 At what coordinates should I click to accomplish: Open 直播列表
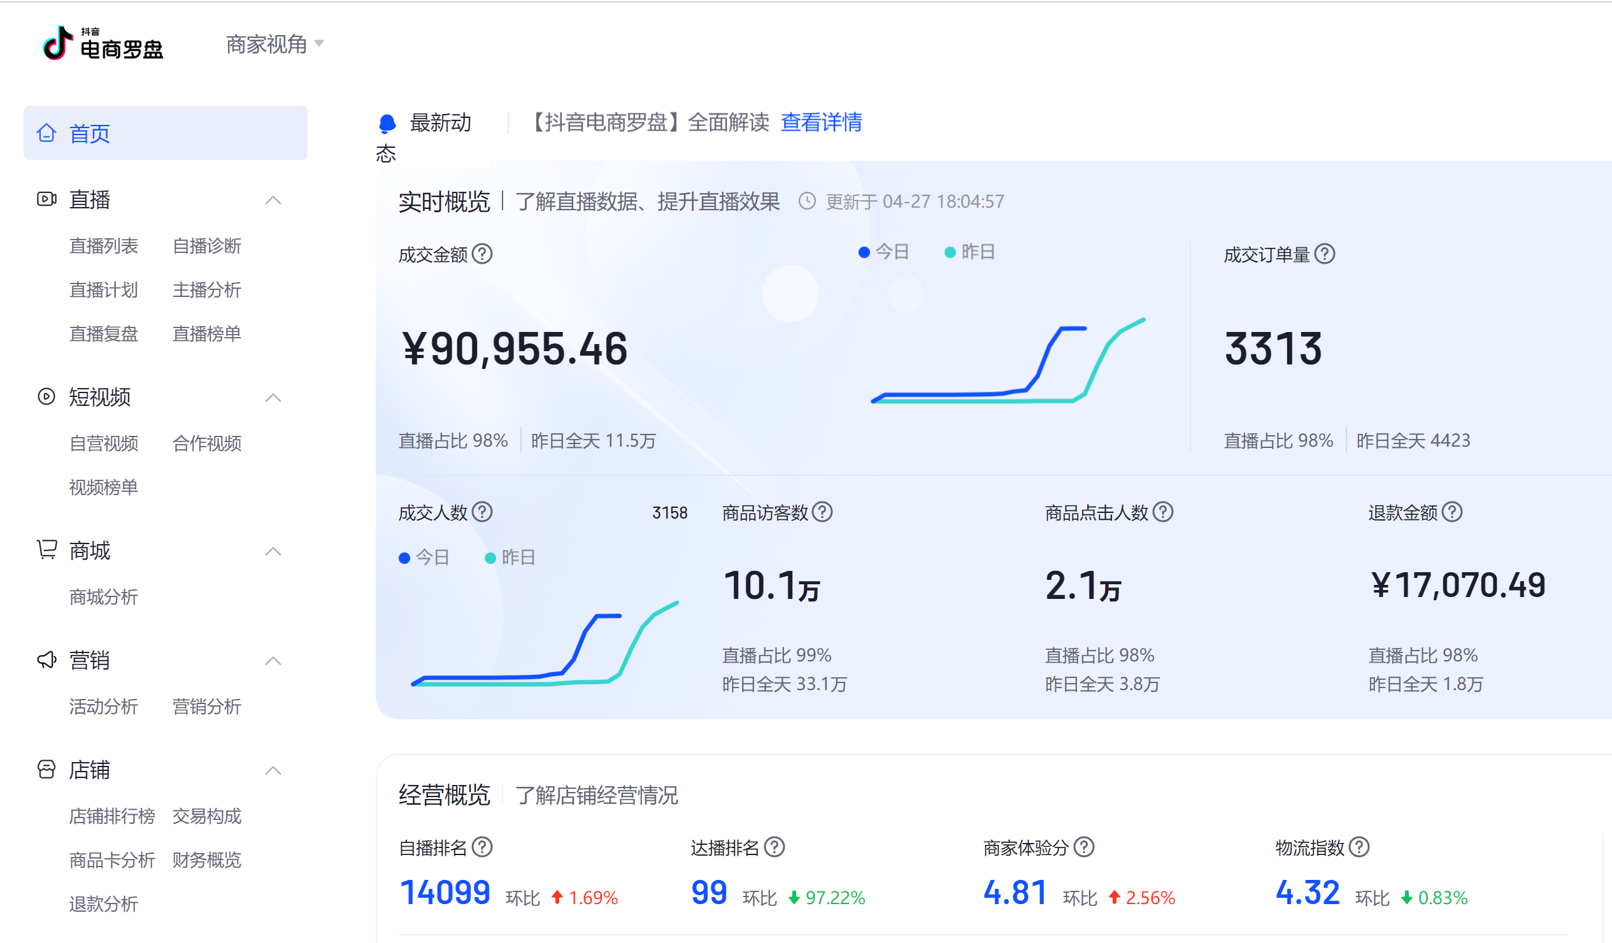pos(104,246)
